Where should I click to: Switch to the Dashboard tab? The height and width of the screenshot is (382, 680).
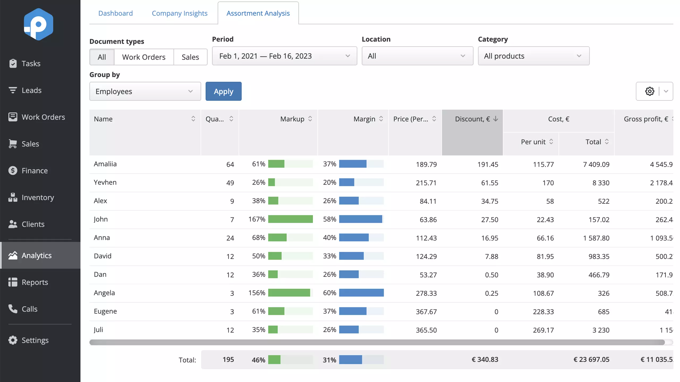[x=116, y=13]
